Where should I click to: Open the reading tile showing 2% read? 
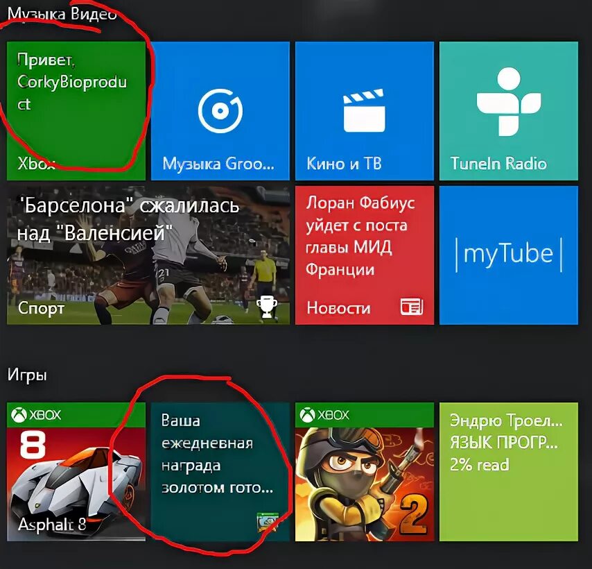pos(509,472)
